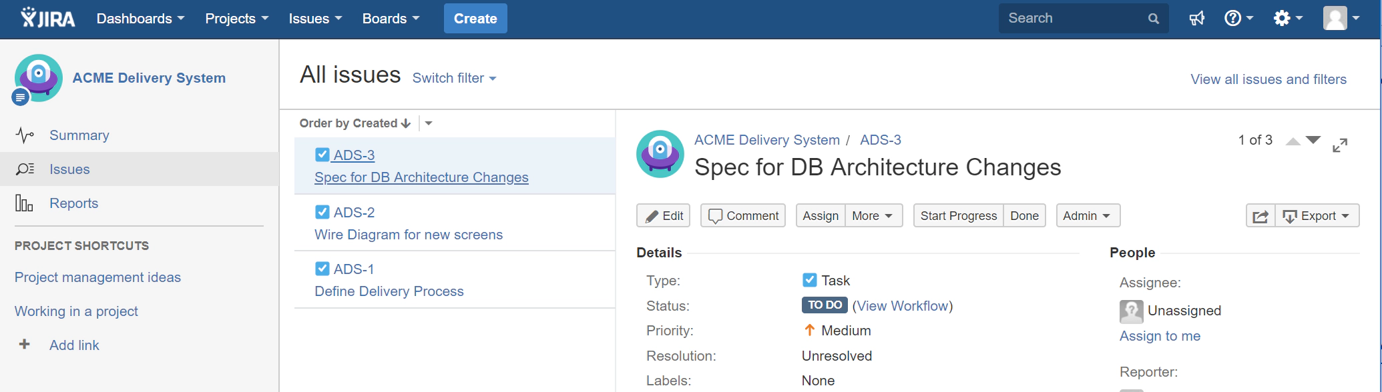Click the share issue icon button
1382x392 pixels.
click(1260, 216)
